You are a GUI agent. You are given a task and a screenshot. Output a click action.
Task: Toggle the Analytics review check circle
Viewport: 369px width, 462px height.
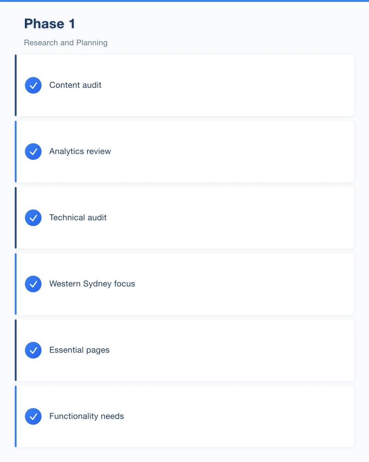pos(33,152)
